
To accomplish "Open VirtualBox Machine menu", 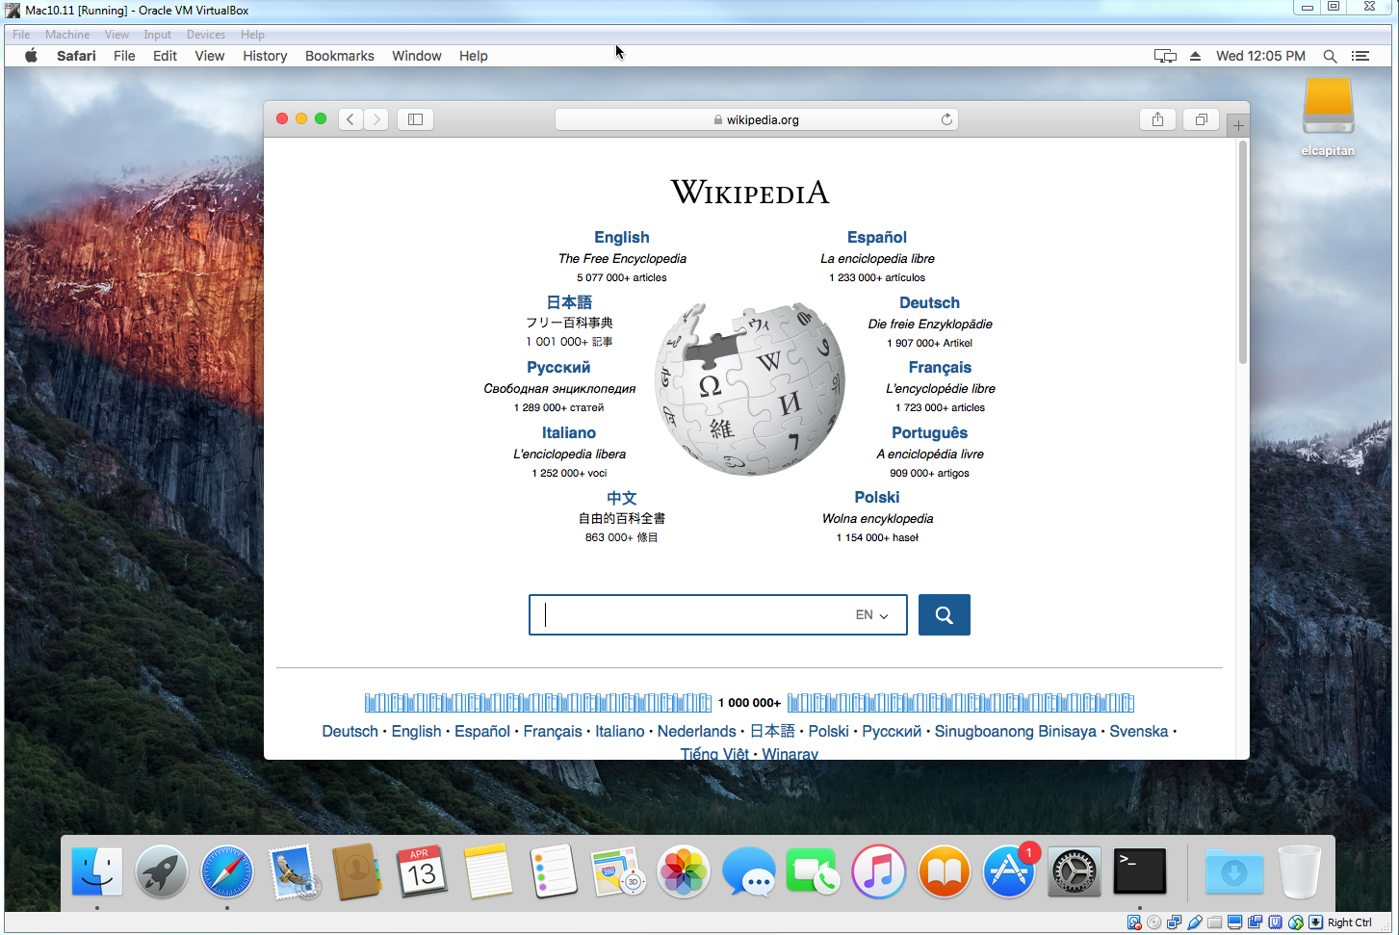I will click(67, 35).
